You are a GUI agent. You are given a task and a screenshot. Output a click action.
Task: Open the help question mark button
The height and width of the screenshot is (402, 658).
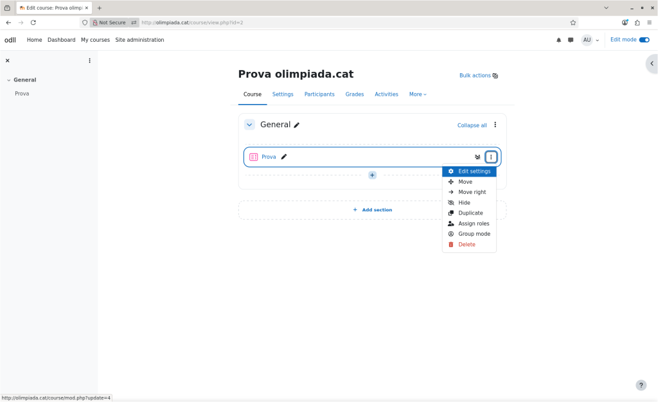(641, 385)
